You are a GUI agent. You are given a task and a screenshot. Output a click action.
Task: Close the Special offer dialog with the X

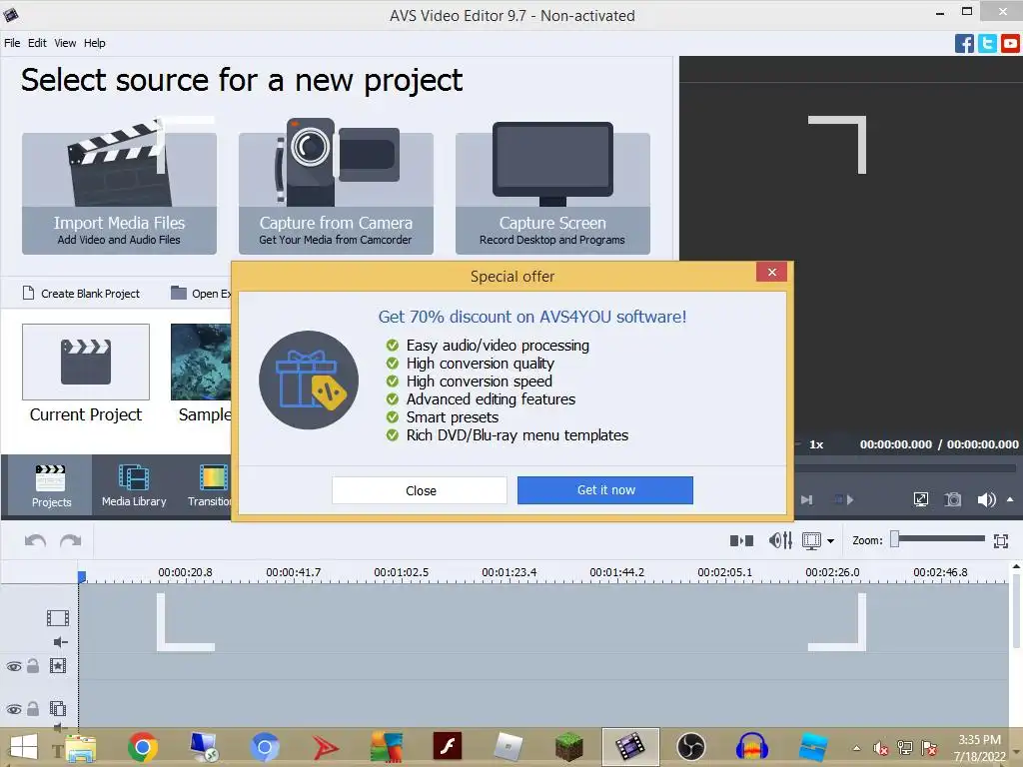772,273
